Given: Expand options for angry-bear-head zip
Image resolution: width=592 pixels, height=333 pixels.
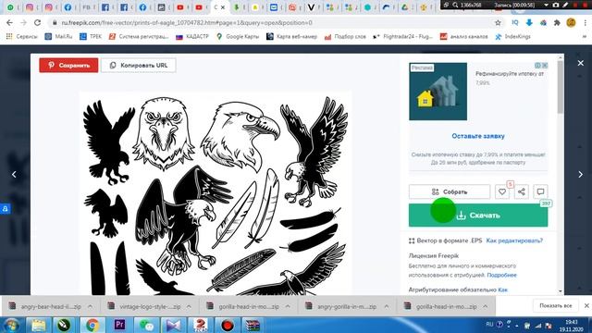Looking at the screenshot, I should [x=91, y=306].
